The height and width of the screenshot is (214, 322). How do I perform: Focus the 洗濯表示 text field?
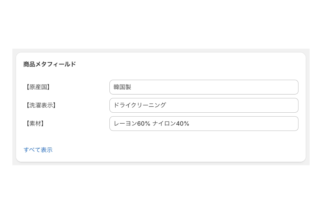pyautogui.click(x=204, y=105)
